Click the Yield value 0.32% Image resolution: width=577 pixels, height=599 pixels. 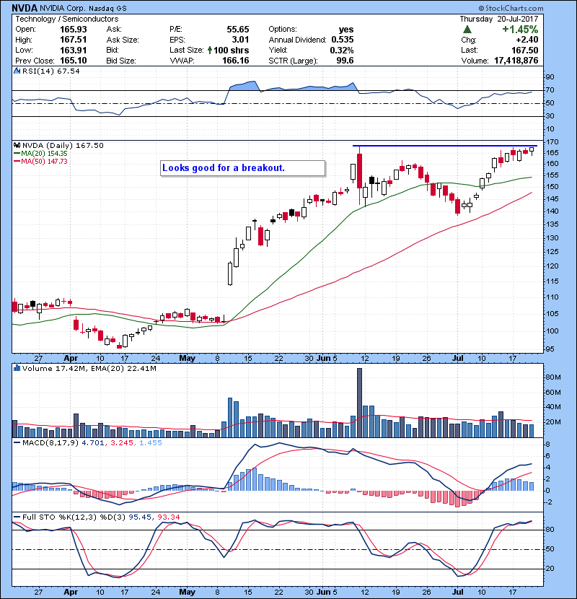pyautogui.click(x=342, y=50)
